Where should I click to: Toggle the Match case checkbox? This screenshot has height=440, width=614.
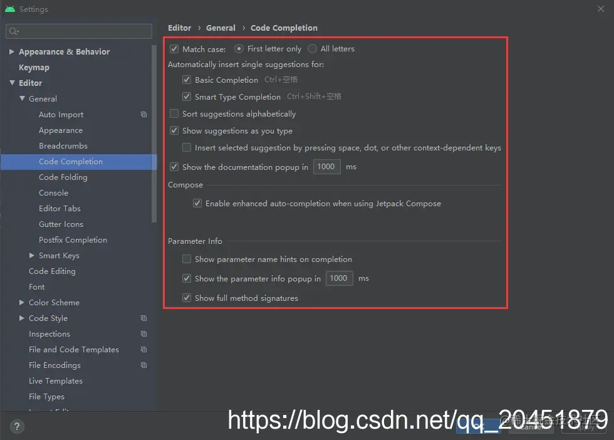coord(174,49)
